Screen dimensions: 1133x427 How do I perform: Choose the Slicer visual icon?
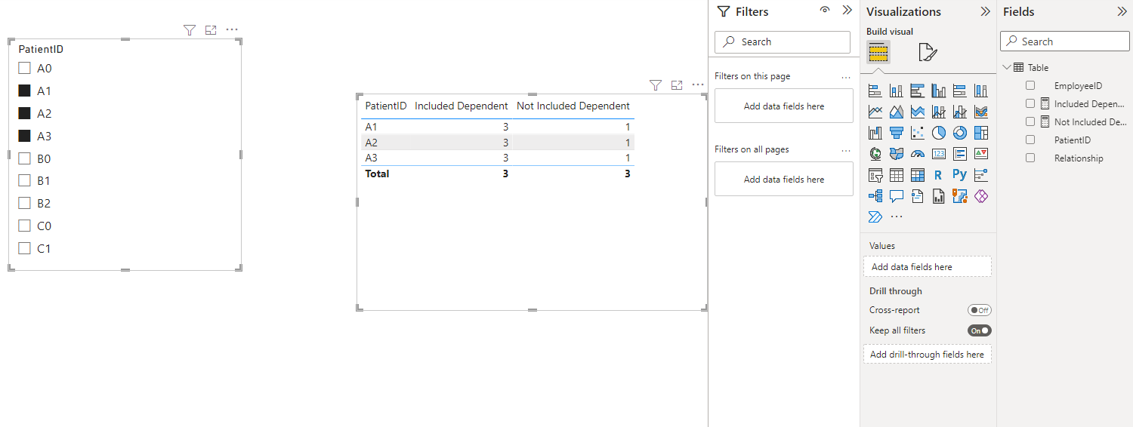(875, 175)
